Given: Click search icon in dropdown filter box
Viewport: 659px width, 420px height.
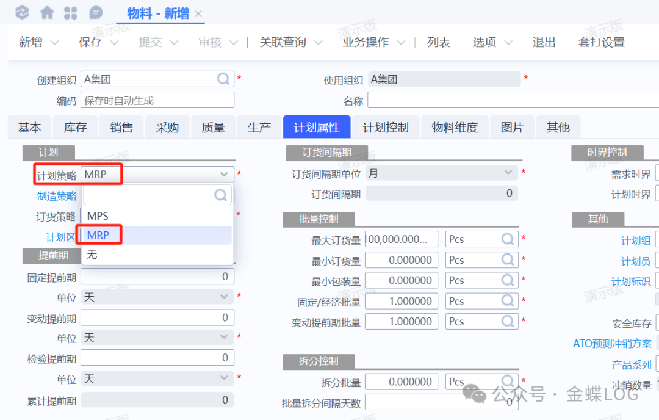Looking at the screenshot, I should 221,195.
